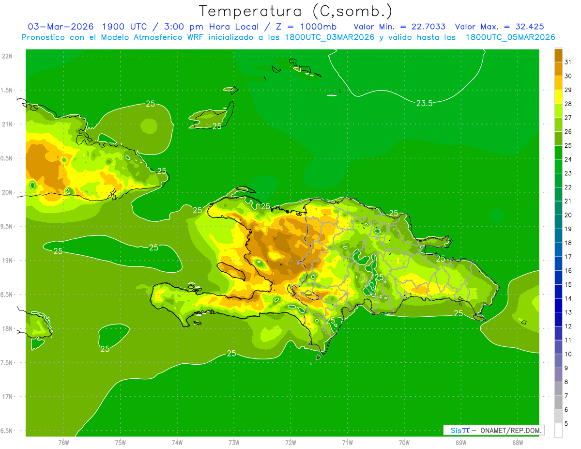Screen dimensions: 581x449
Task: Click the Valor Max. = 32.425 text
Action: pyautogui.click(x=503, y=26)
